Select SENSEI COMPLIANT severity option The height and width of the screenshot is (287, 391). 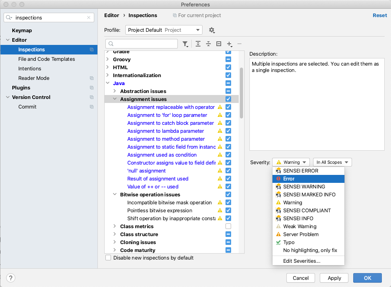click(x=308, y=210)
